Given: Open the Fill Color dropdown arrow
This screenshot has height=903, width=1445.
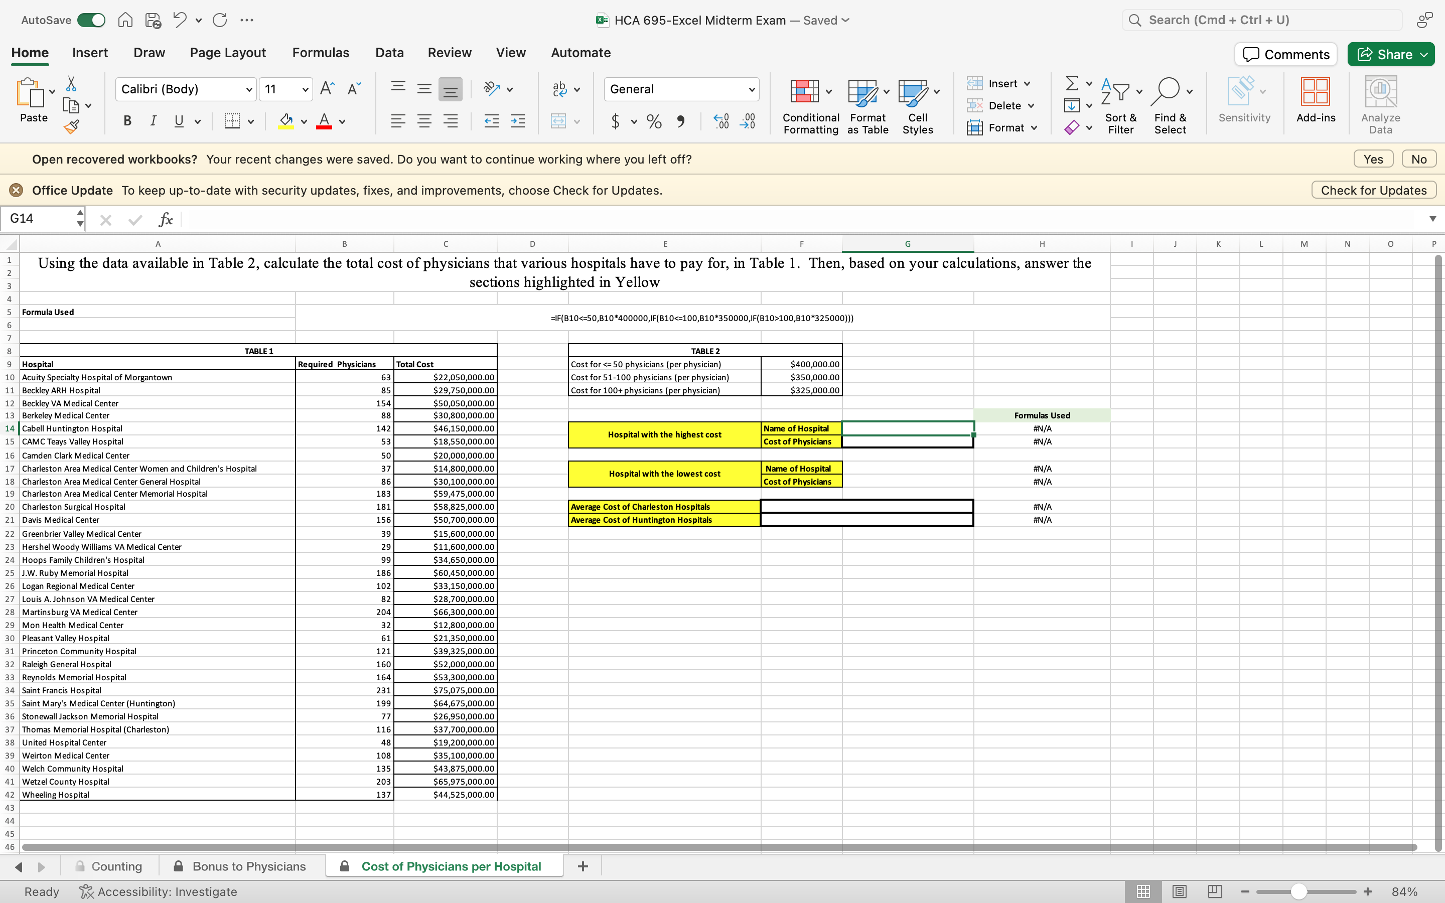Looking at the screenshot, I should point(304,121).
